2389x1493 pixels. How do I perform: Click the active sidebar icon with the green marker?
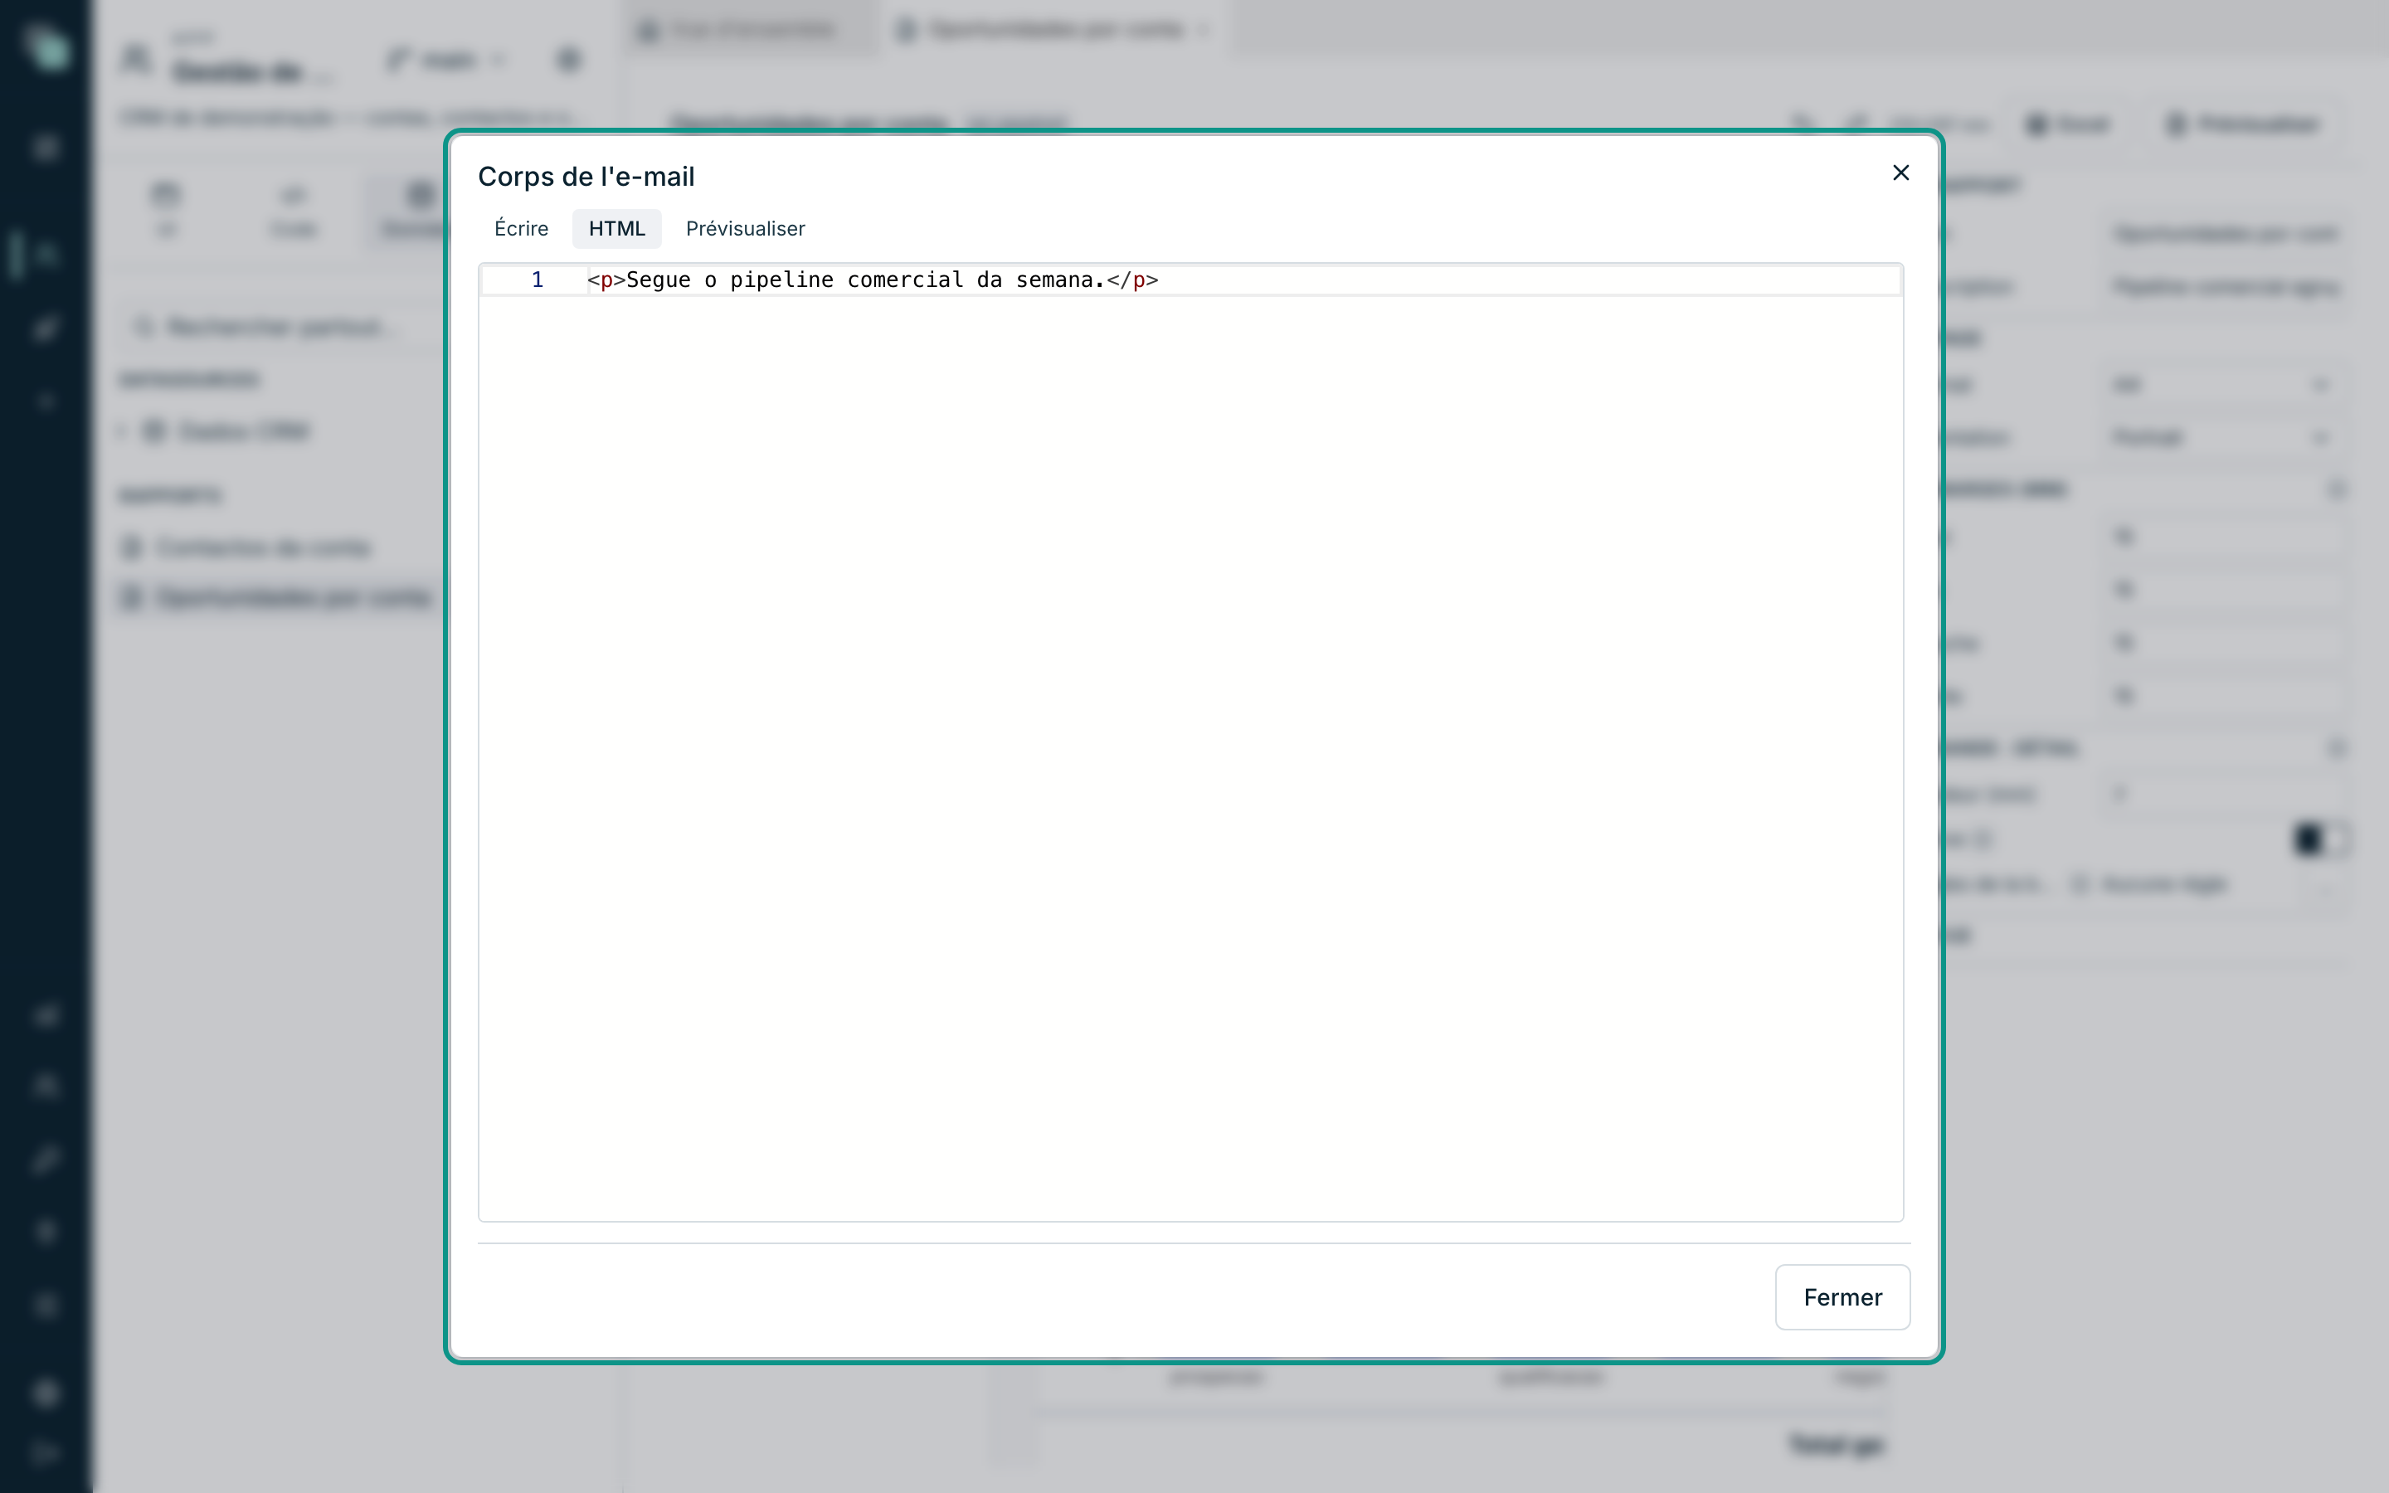[46, 255]
